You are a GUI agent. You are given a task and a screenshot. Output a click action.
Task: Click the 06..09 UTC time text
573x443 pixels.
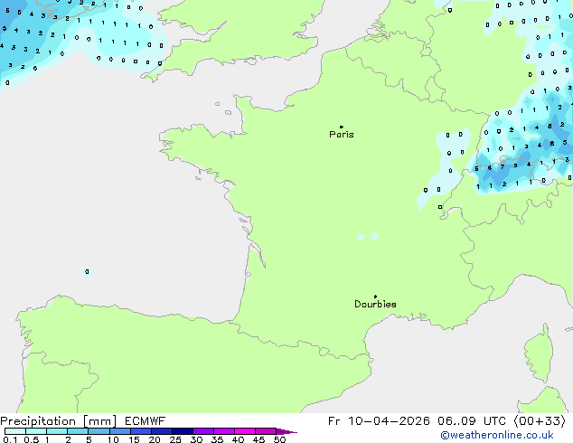[x=472, y=421]
